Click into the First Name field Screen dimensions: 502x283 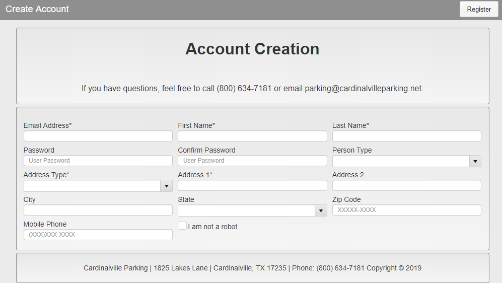tap(252, 136)
